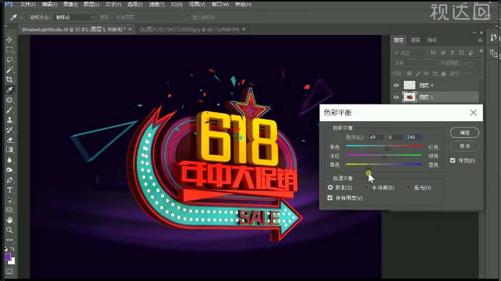Select the 高光(H) highlights radio button
This screenshot has height=281, width=501.
[x=408, y=187]
